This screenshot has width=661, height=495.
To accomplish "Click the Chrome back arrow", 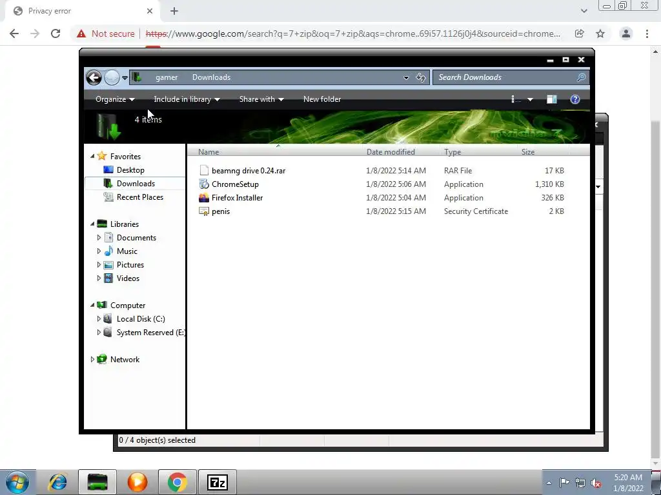I will point(14,34).
